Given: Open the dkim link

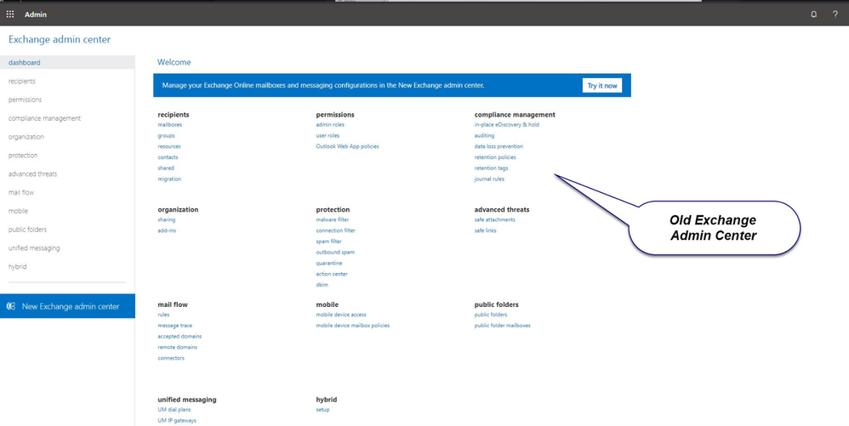Looking at the screenshot, I should point(322,285).
